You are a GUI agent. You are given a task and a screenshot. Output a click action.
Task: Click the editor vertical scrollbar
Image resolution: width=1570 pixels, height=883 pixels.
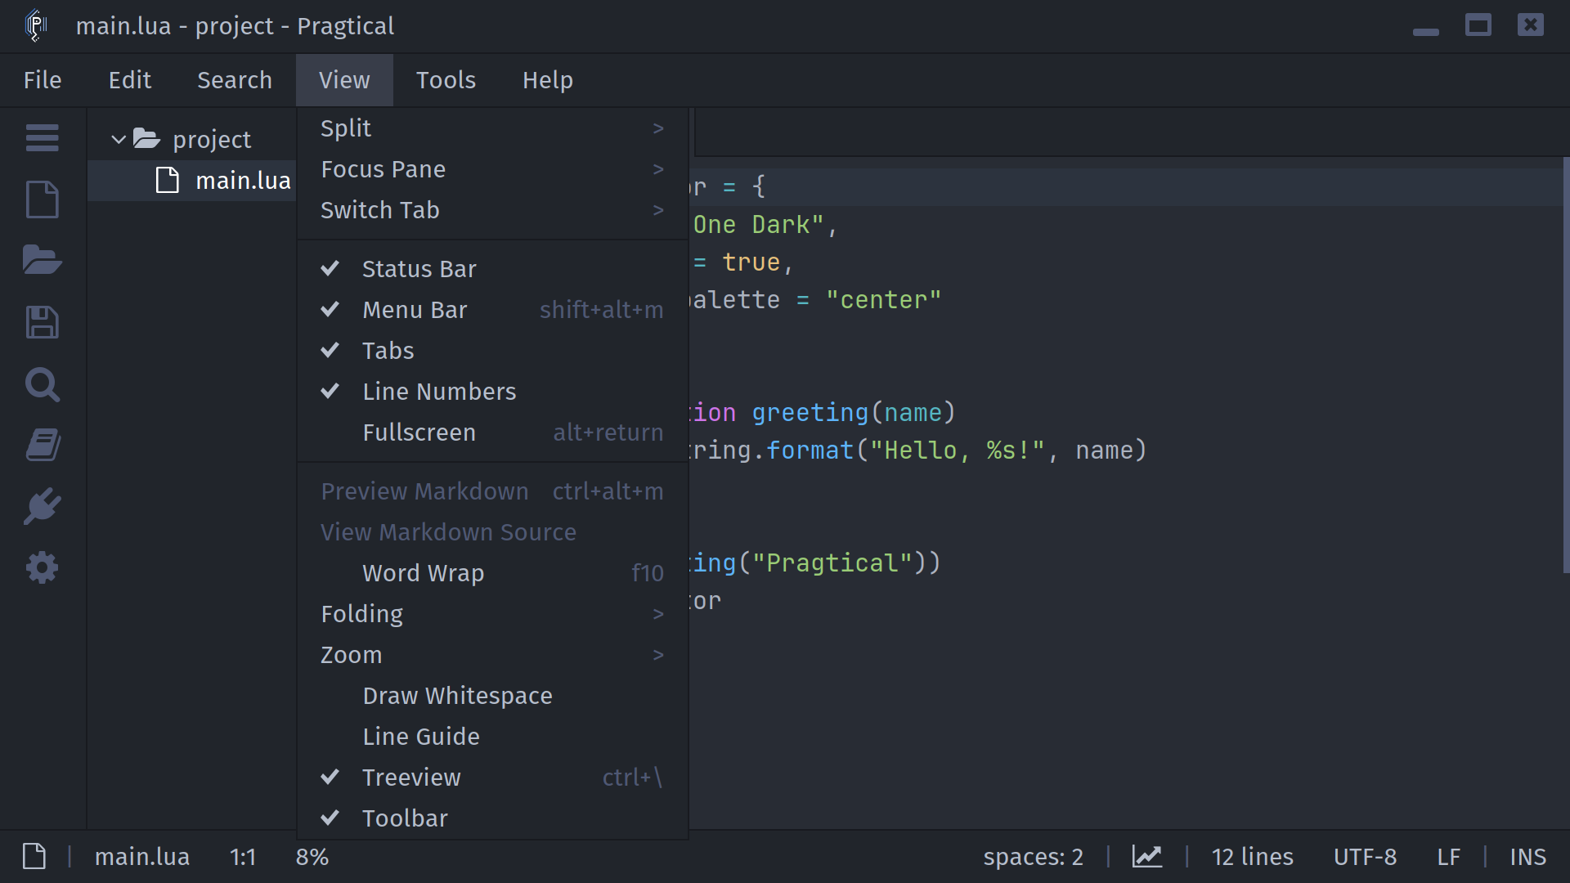[x=1566, y=365]
